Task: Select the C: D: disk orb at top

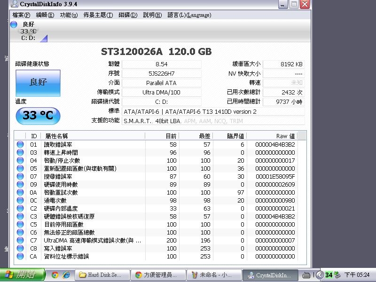Action: point(14,24)
